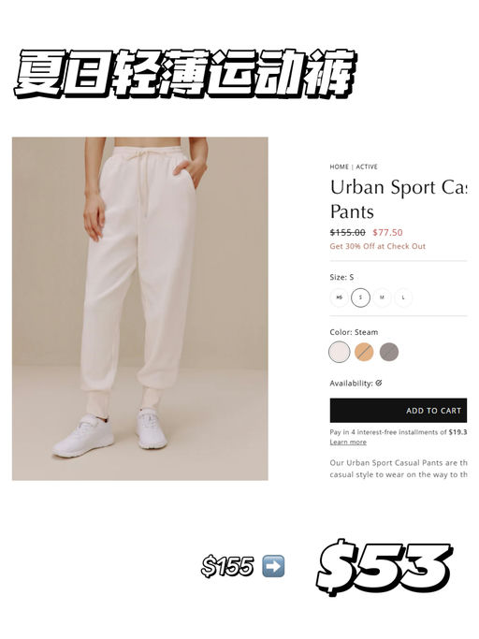Click the Chinese headline banner text
The width and height of the screenshot is (479, 639).
[x=184, y=75]
